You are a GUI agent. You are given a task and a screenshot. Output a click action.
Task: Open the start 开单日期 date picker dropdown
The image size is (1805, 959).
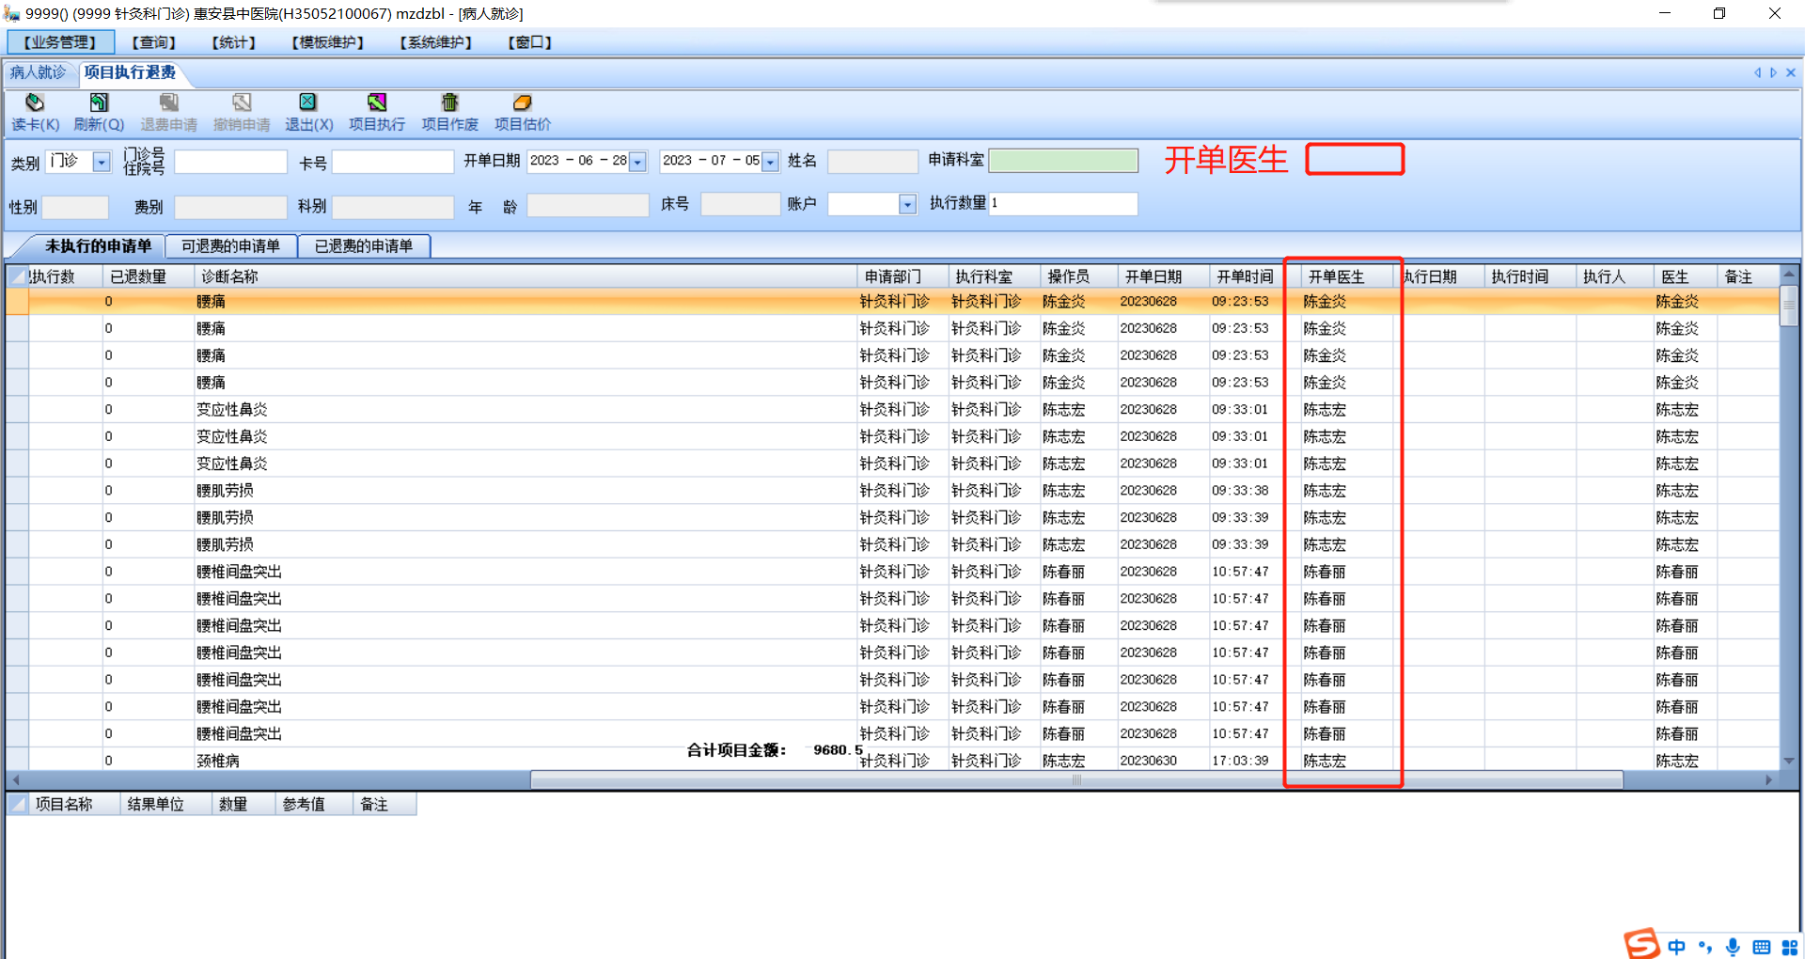coord(637,162)
